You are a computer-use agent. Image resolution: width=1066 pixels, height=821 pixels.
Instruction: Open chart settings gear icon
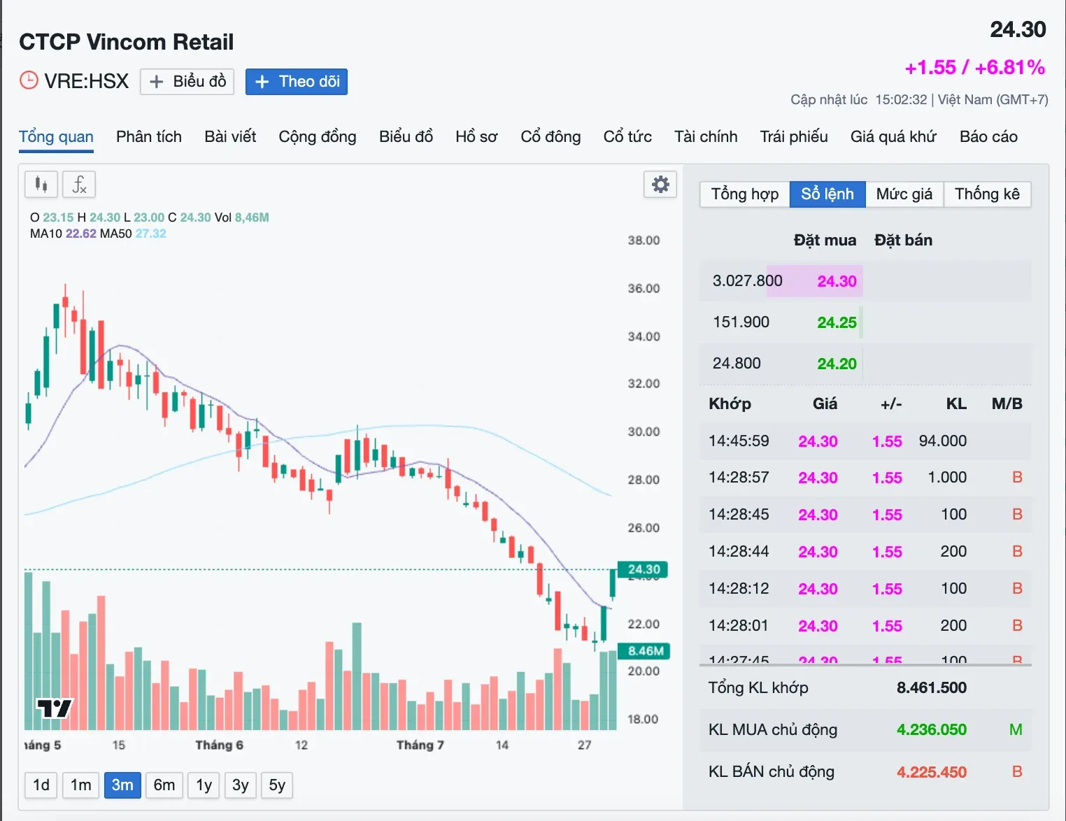[660, 185]
